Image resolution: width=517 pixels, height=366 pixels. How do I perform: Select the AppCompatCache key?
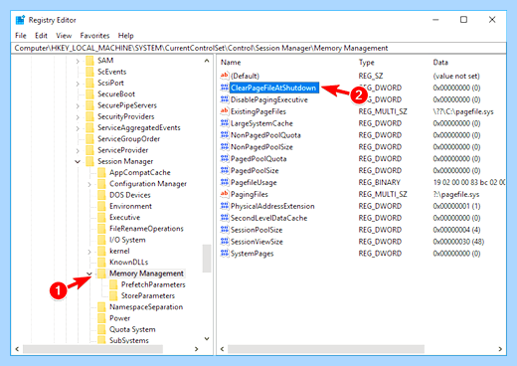[140, 173]
